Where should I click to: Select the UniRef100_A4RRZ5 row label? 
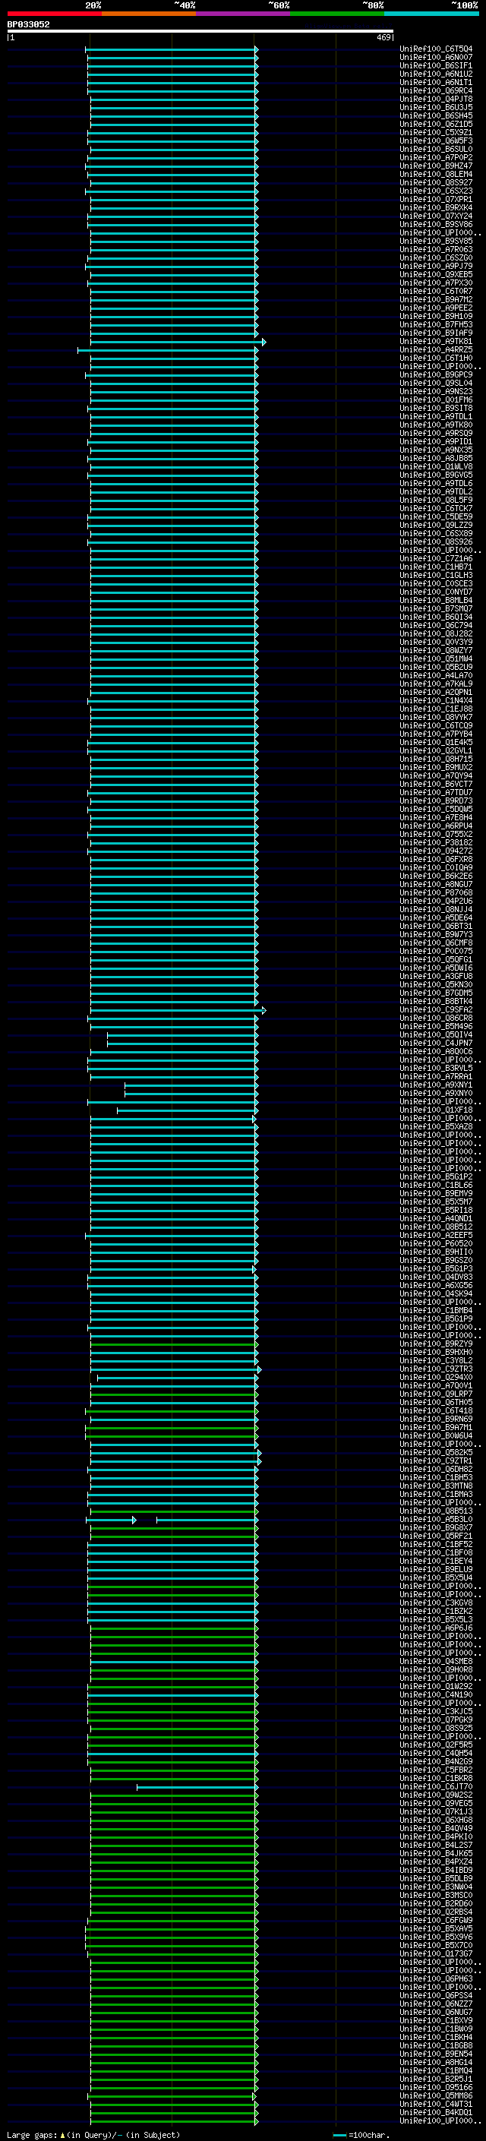point(436,350)
